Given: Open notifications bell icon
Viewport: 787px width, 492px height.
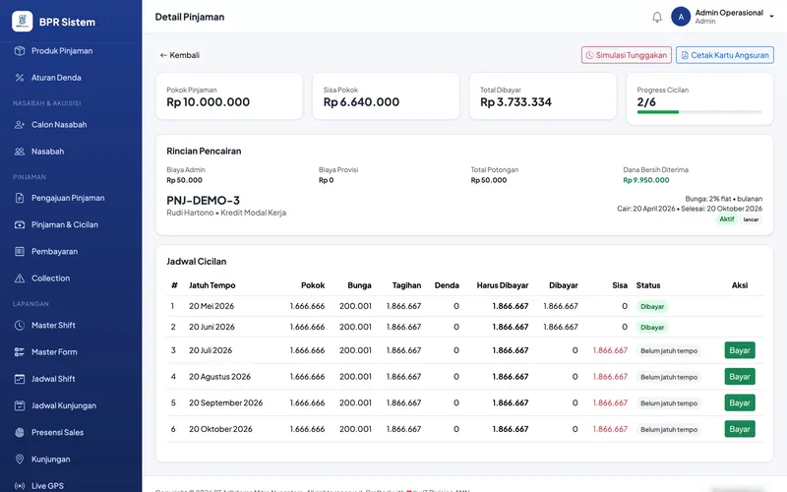Looking at the screenshot, I should pos(657,17).
